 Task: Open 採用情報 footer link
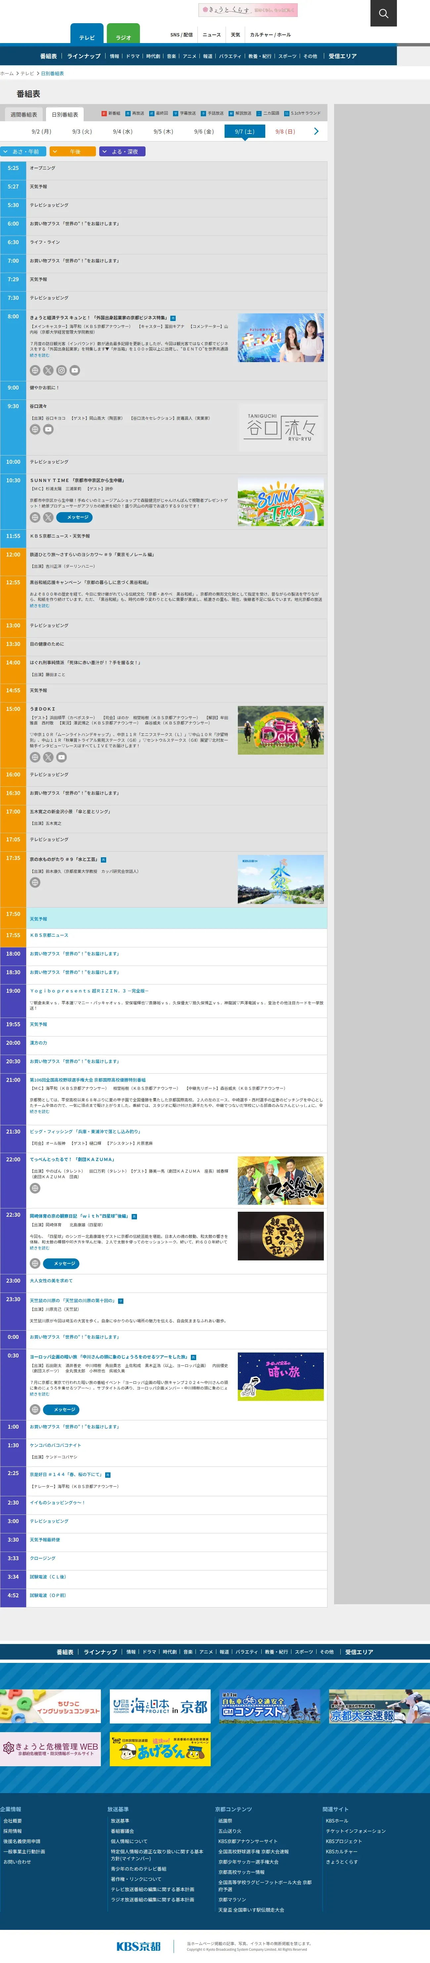12,1831
